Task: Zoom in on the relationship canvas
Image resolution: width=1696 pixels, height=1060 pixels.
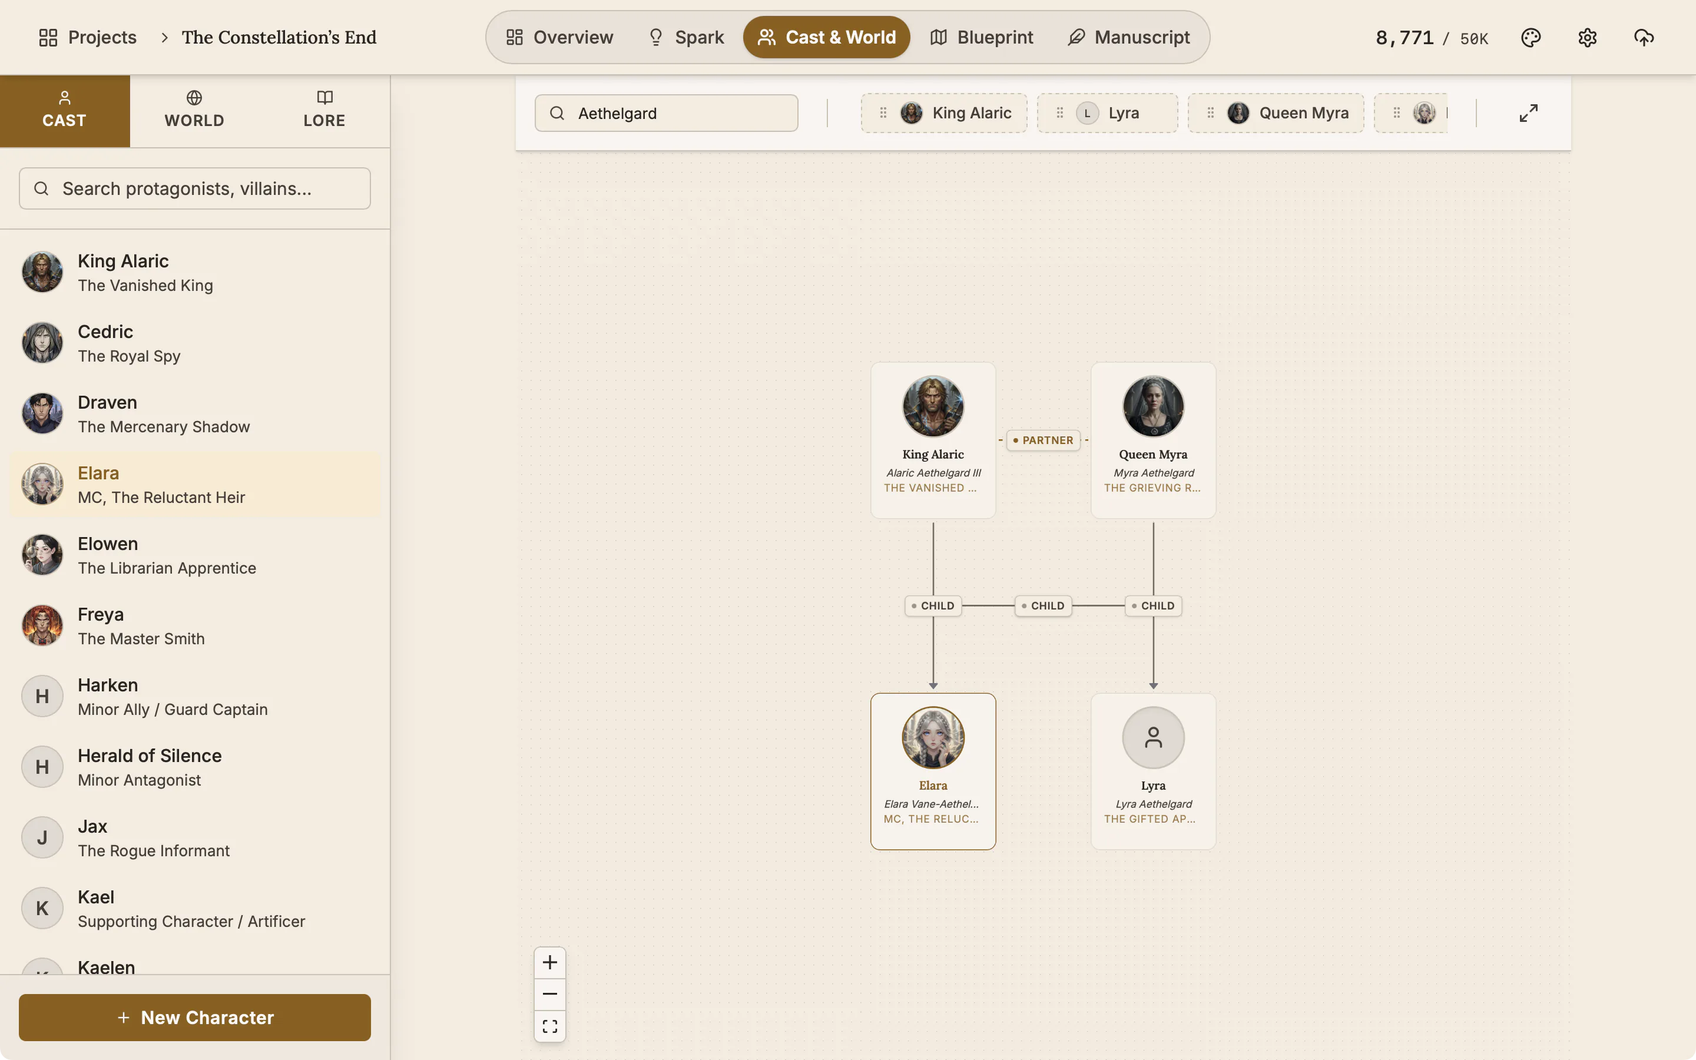Action: click(x=550, y=963)
